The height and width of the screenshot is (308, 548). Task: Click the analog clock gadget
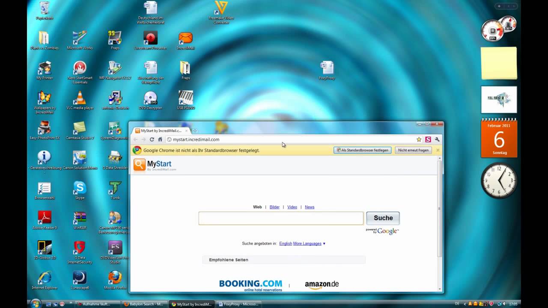[x=499, y=181]
